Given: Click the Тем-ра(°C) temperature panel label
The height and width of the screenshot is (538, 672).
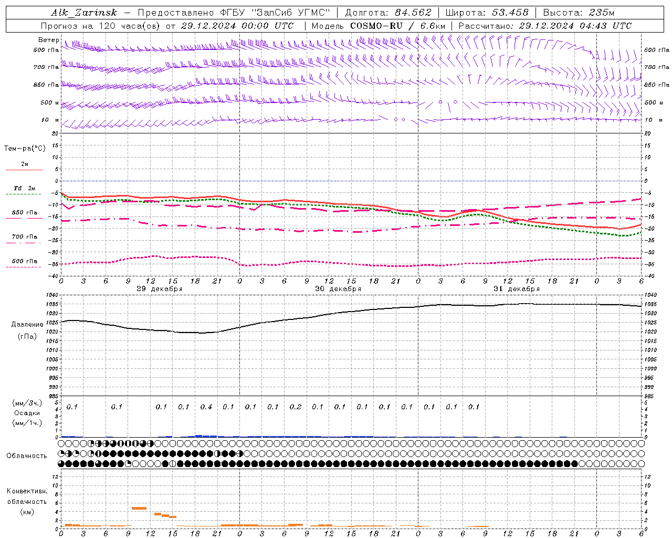Looking at the screenshot, I should [x=25, y=149].
